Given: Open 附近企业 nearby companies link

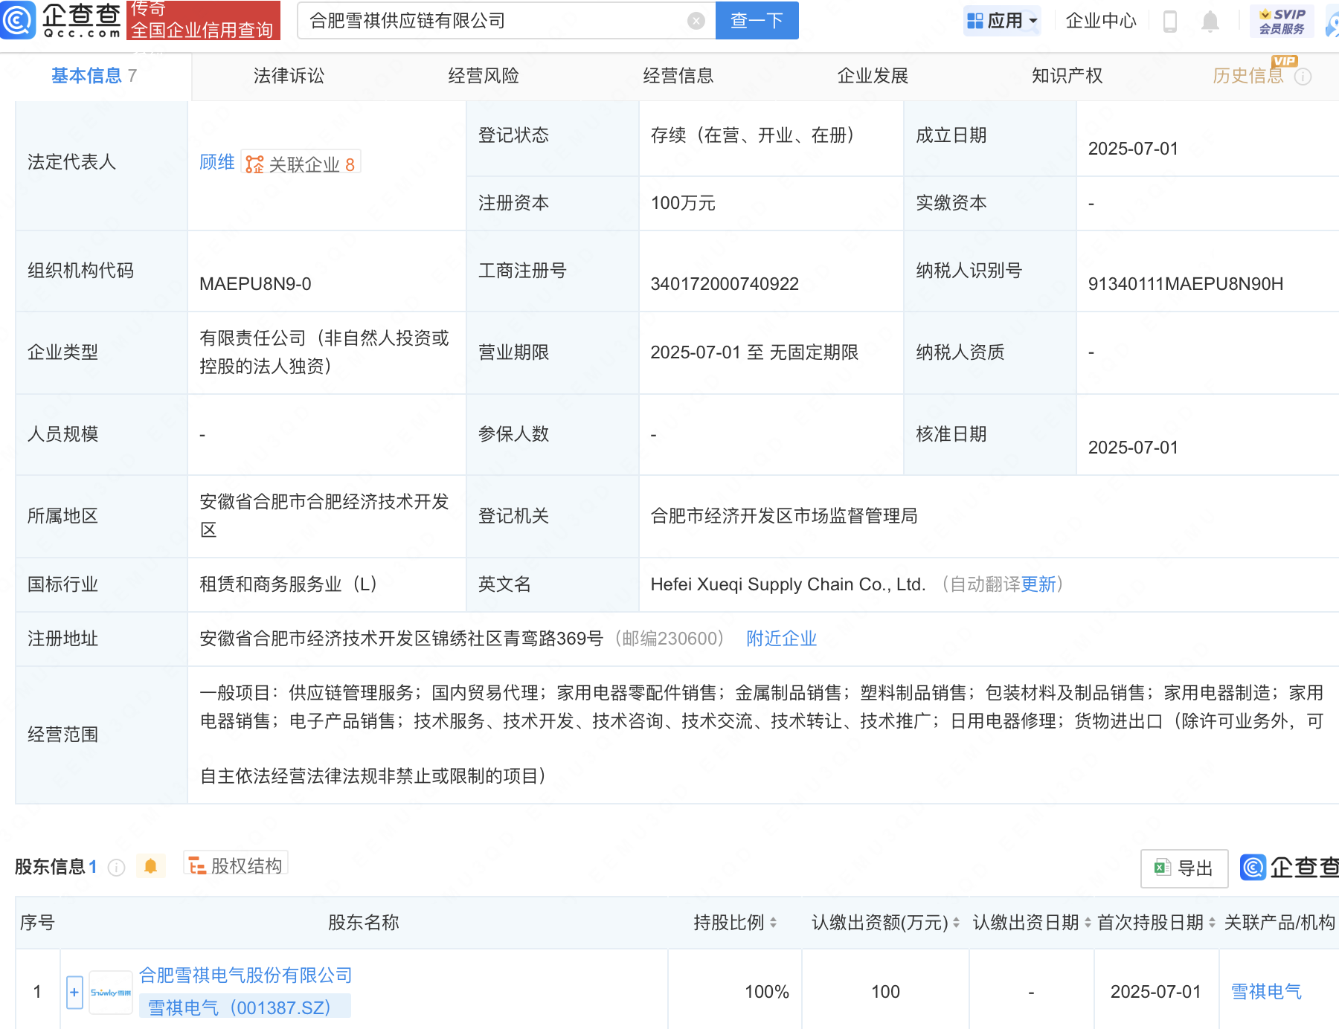Looking at the screenshot, I should click(781, 638).
